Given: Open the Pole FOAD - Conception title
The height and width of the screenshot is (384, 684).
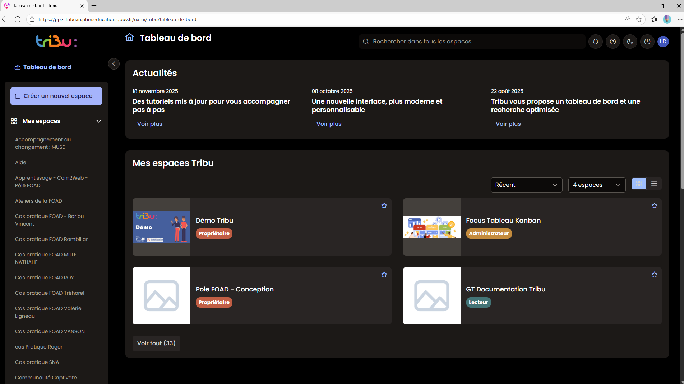Looking at the screenshot, I should tap(235, 289).
